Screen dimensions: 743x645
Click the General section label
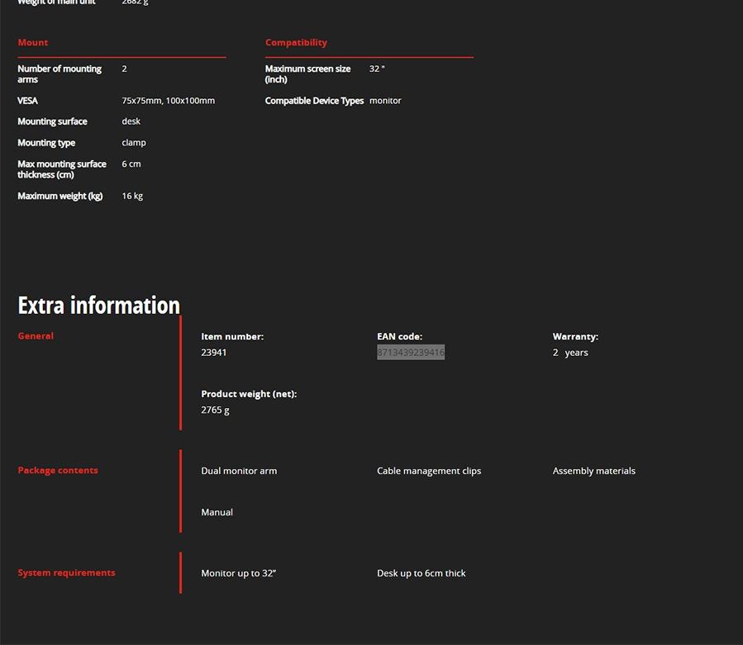[36, 336]
